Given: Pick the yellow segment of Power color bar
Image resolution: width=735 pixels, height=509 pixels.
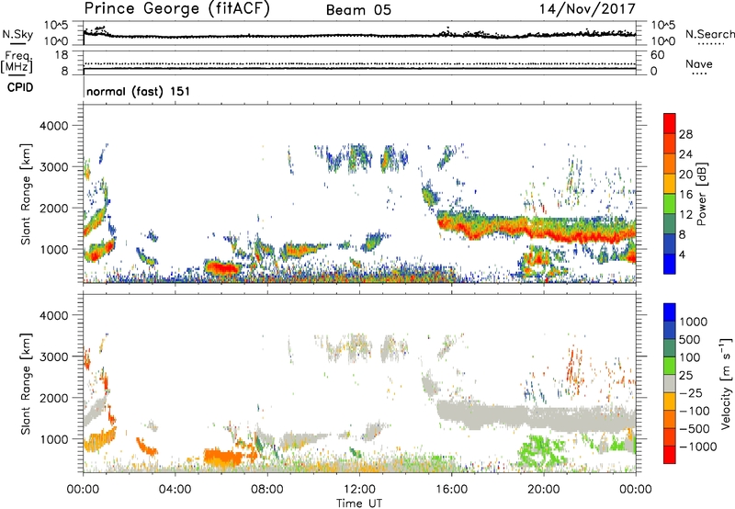Looking at the screenshot, I should (670, 184).
